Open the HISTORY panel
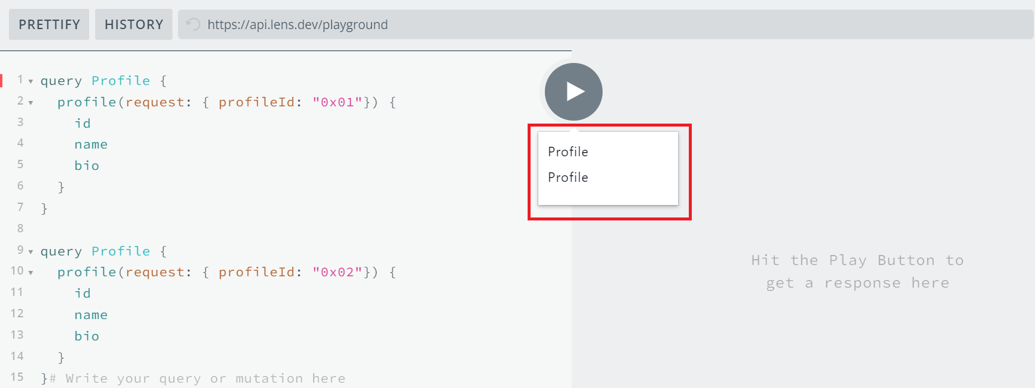The image size is (1035, 388). tap(134, 24)
